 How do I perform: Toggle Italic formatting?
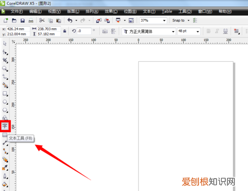pos(217,31)
